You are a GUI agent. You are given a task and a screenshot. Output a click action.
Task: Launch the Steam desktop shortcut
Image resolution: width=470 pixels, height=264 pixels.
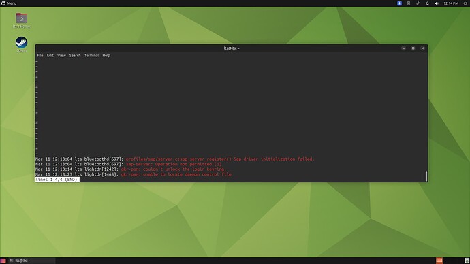pos(21,44)
